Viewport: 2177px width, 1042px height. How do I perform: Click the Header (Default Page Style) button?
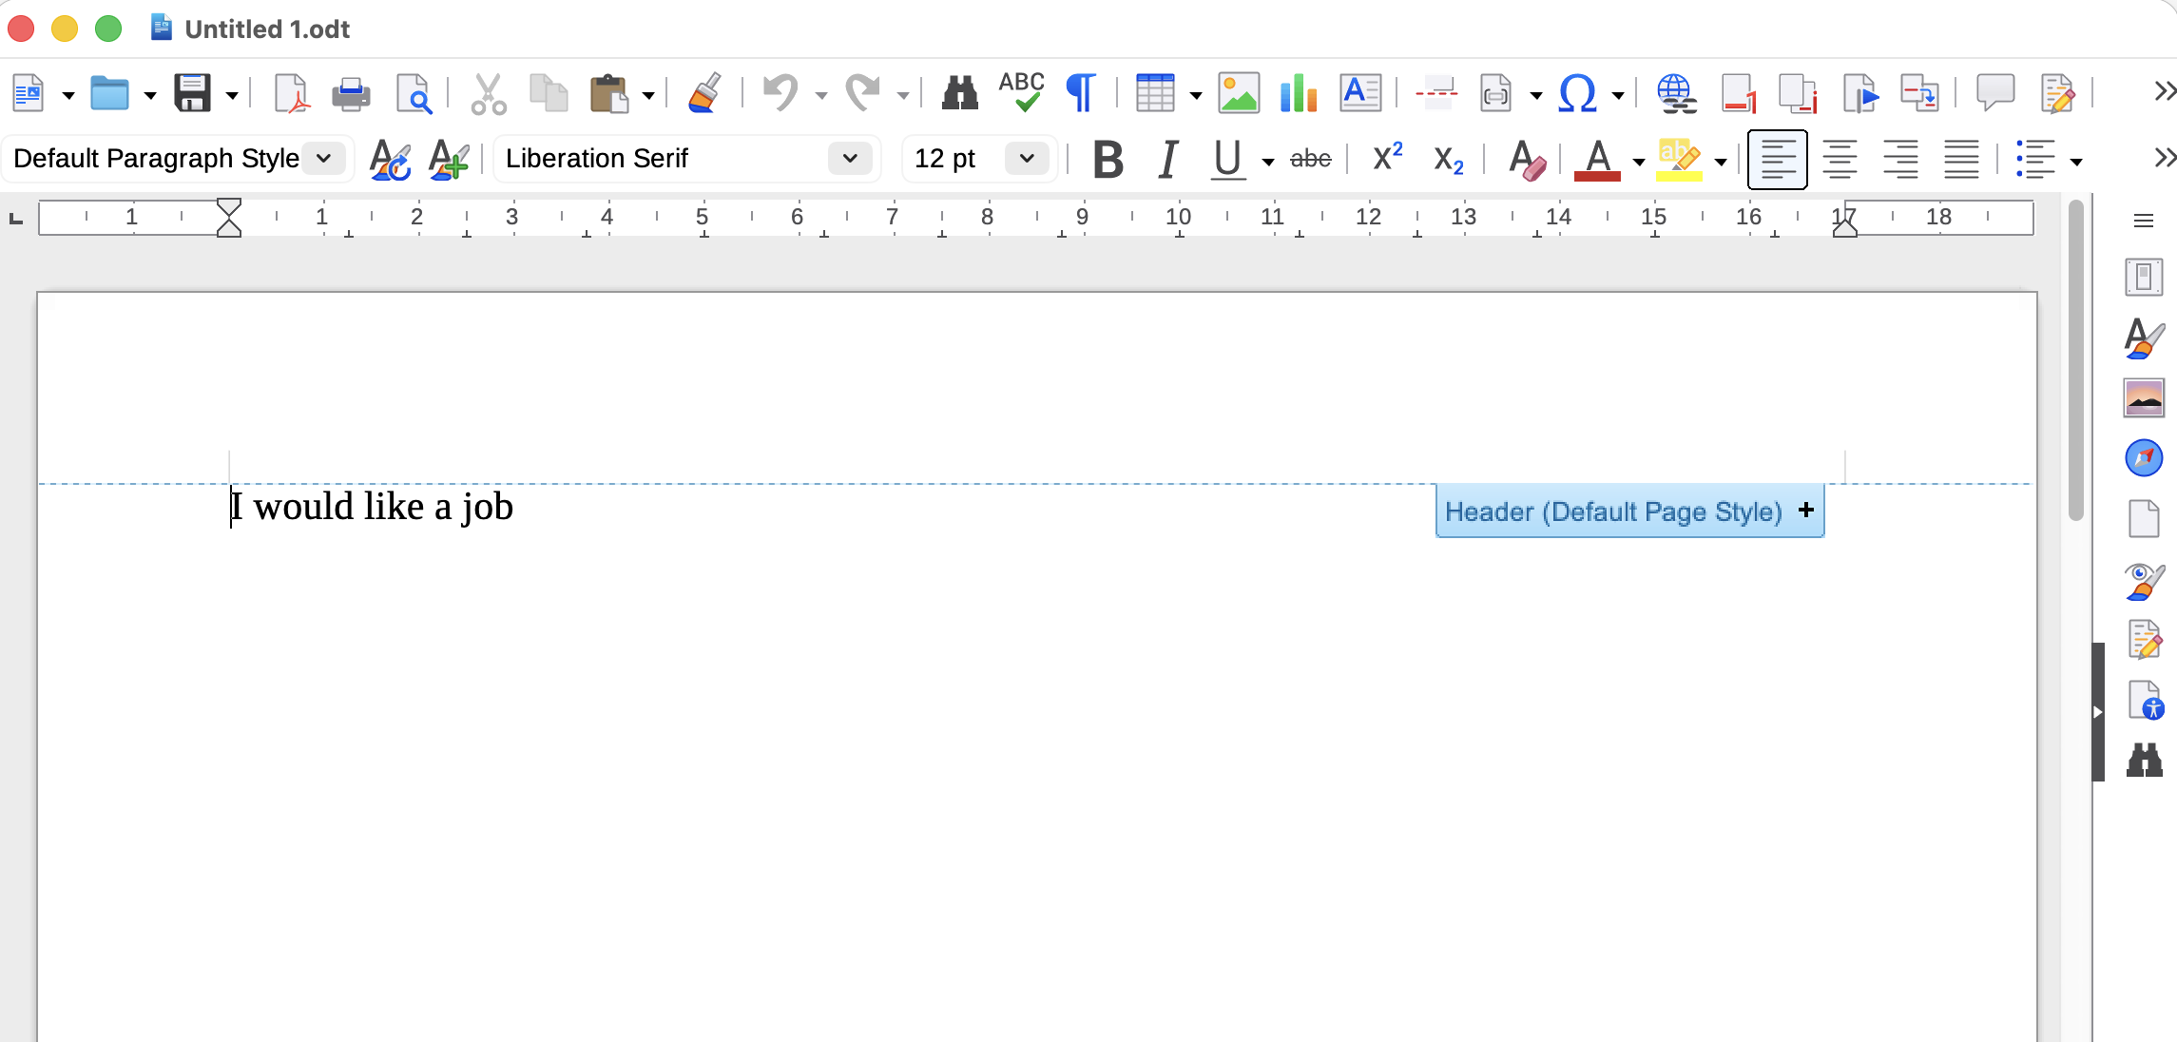pos(1612,511)
